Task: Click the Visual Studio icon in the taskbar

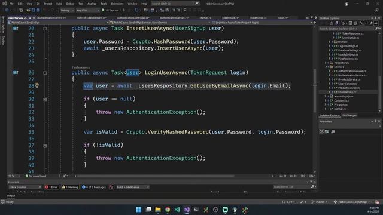Action: click(x=187, y=210)
